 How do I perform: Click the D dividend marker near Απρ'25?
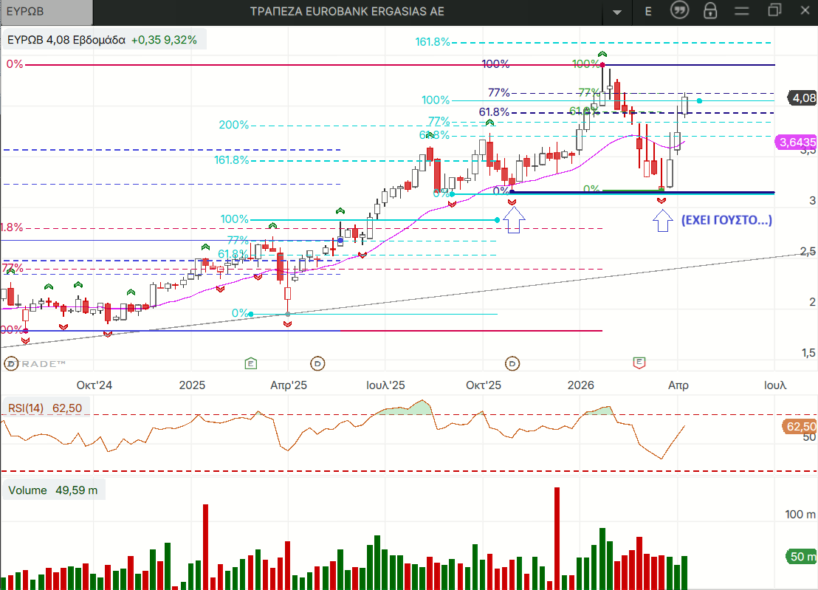317,363
